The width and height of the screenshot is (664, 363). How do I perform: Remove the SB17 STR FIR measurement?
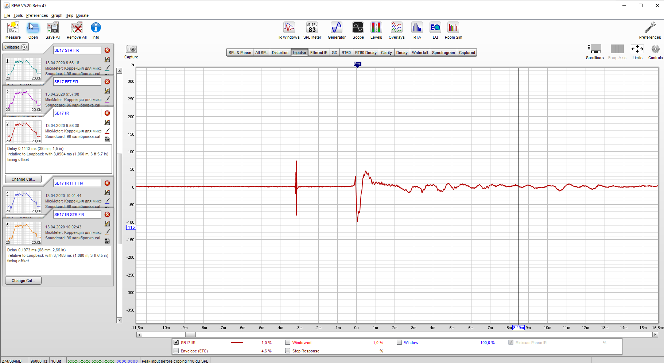[107, 50]
